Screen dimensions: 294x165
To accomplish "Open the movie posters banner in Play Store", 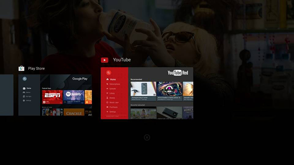I will pos(52,112).
